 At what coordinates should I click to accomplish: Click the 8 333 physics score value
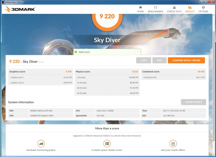135,72
